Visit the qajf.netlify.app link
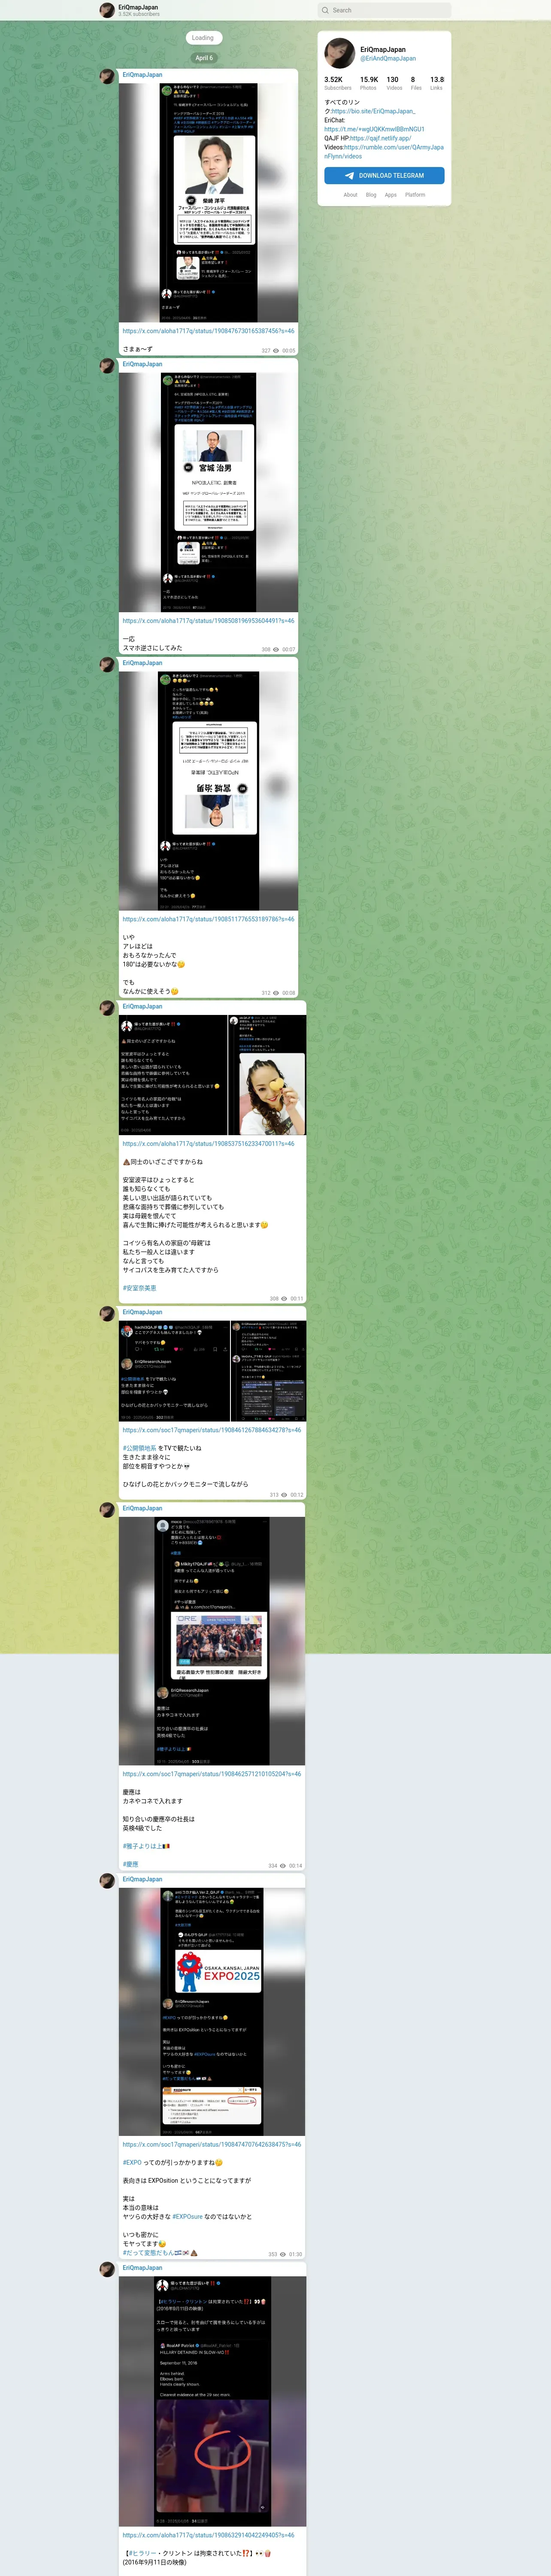Viewport: 551px width, 2576px height. click(380, 138)
